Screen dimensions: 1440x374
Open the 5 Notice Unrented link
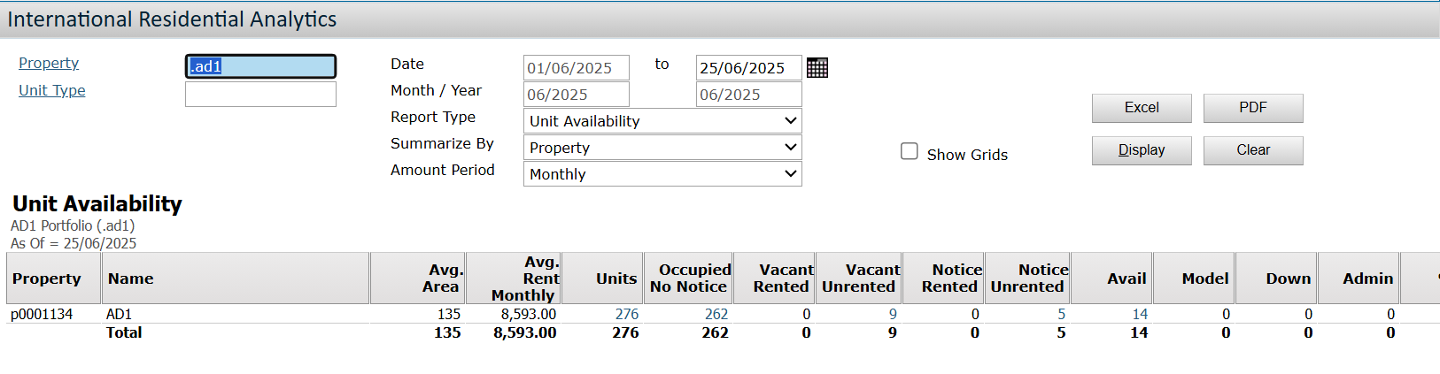click(x=1061, y=314)
